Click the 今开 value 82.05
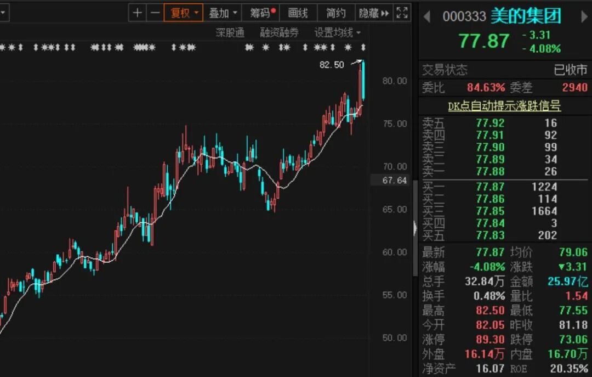The height and width of the screenshot is (377, 592). pyautogui.click(x=490, y=325)
